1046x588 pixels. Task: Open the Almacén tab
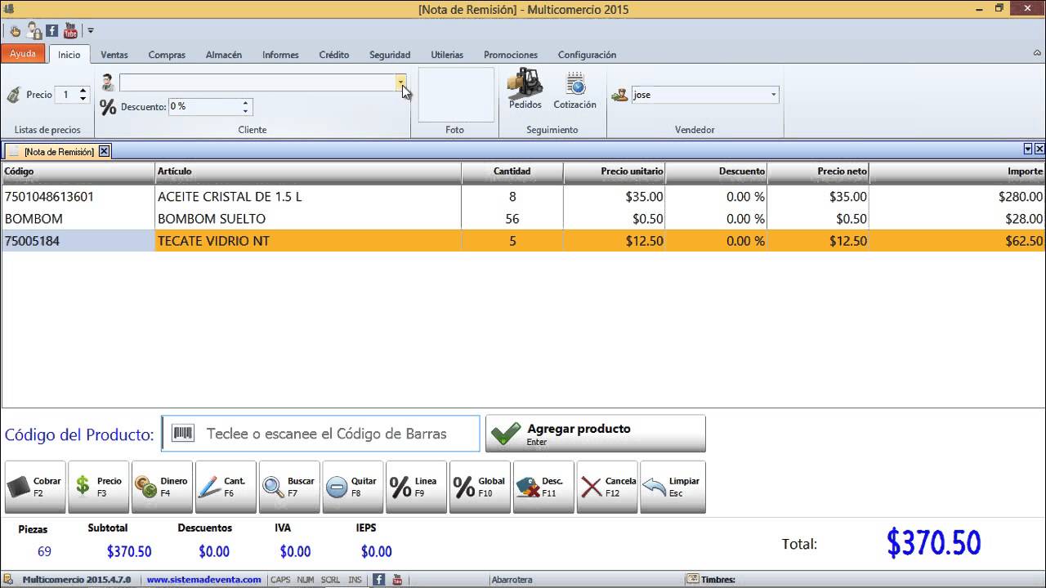pos(224,55)
